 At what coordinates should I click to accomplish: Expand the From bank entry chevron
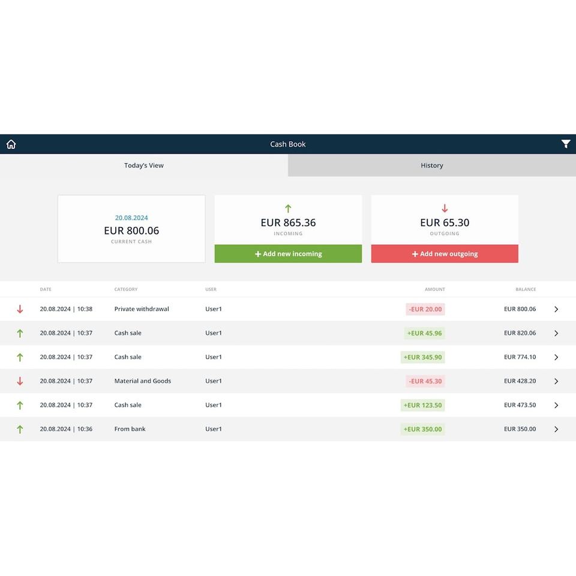point(556,429)
